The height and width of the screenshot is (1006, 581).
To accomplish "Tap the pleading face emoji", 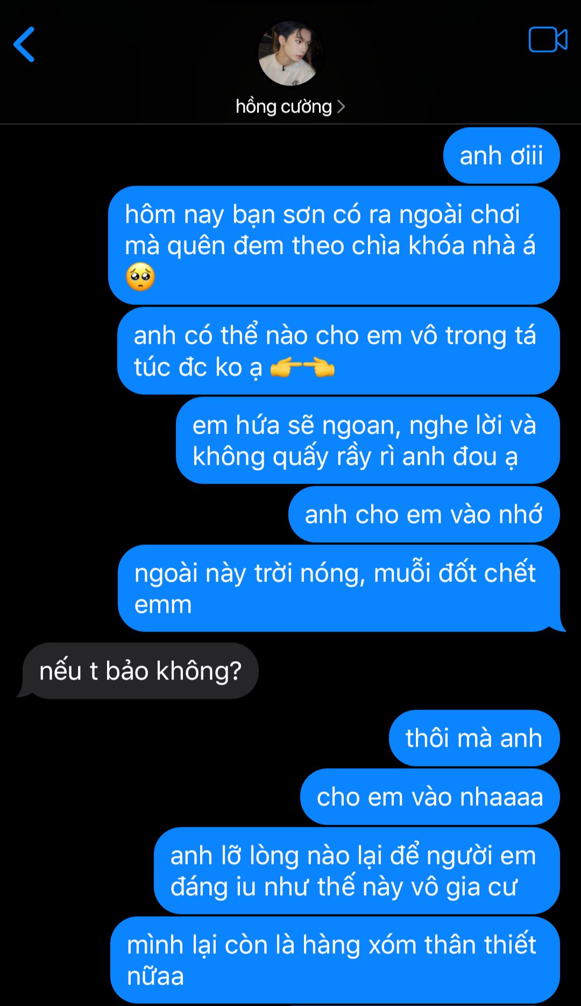I will (140, 277).
